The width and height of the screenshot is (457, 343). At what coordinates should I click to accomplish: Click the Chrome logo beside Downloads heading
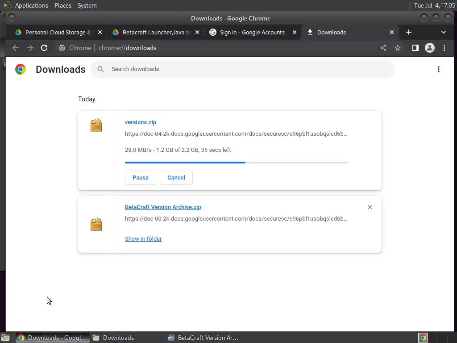(x=21, y=69)
